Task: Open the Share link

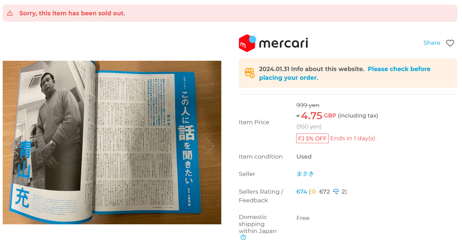Action: 432,43
